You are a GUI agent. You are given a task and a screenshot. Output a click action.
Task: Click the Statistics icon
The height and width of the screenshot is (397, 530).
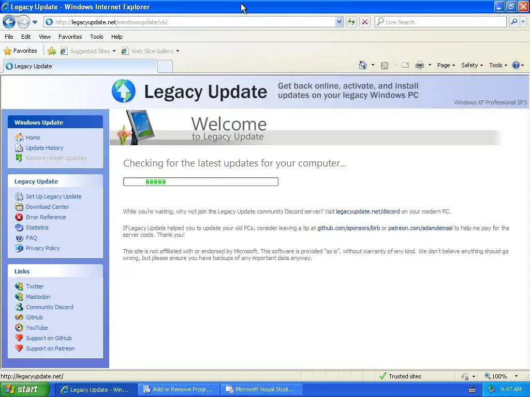click(19, 227)
